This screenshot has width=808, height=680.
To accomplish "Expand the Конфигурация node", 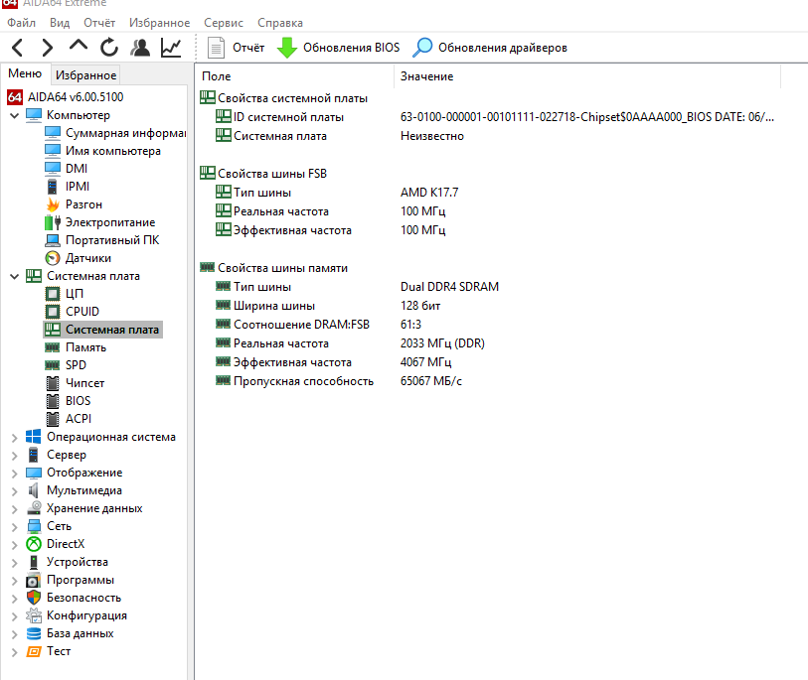I will click(x=15, y=616).
